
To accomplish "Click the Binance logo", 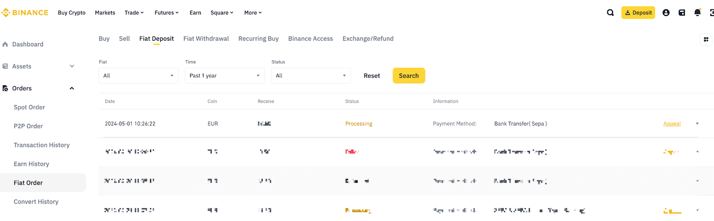I will [x=25, y=13].
